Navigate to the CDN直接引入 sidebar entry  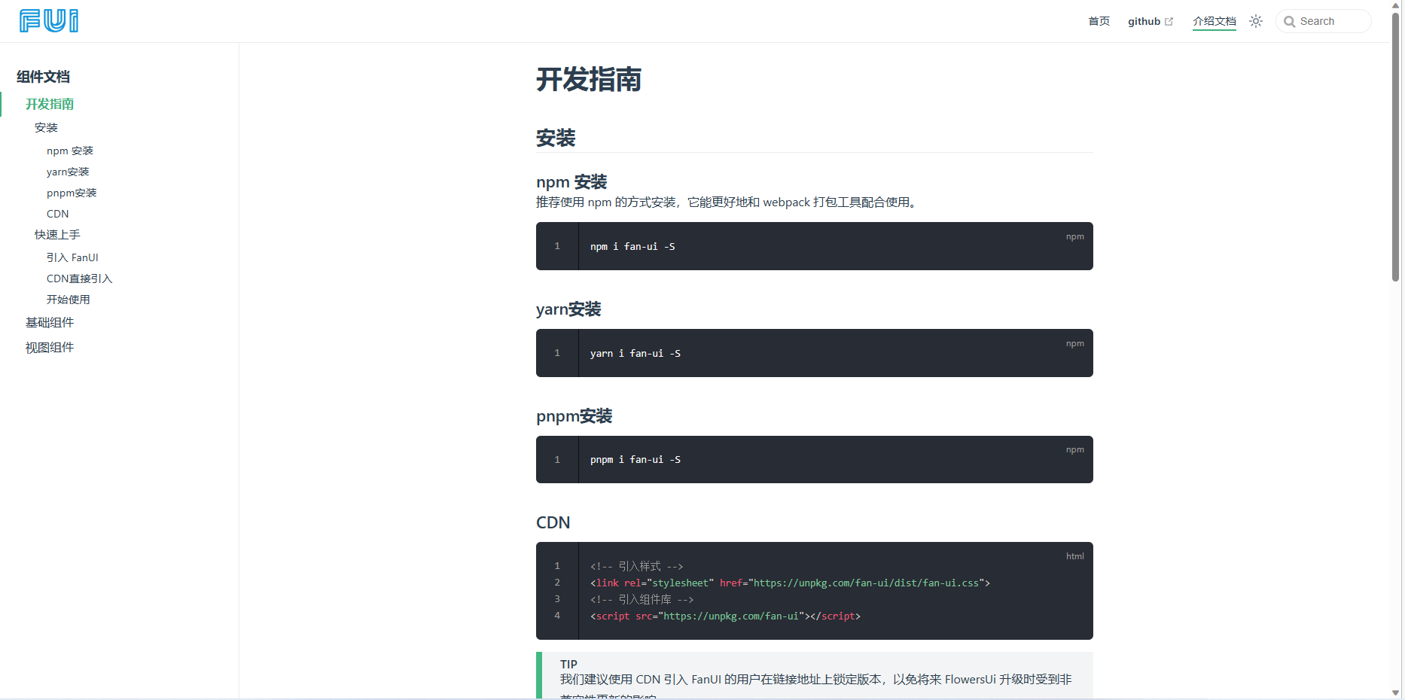pos(79,278)
